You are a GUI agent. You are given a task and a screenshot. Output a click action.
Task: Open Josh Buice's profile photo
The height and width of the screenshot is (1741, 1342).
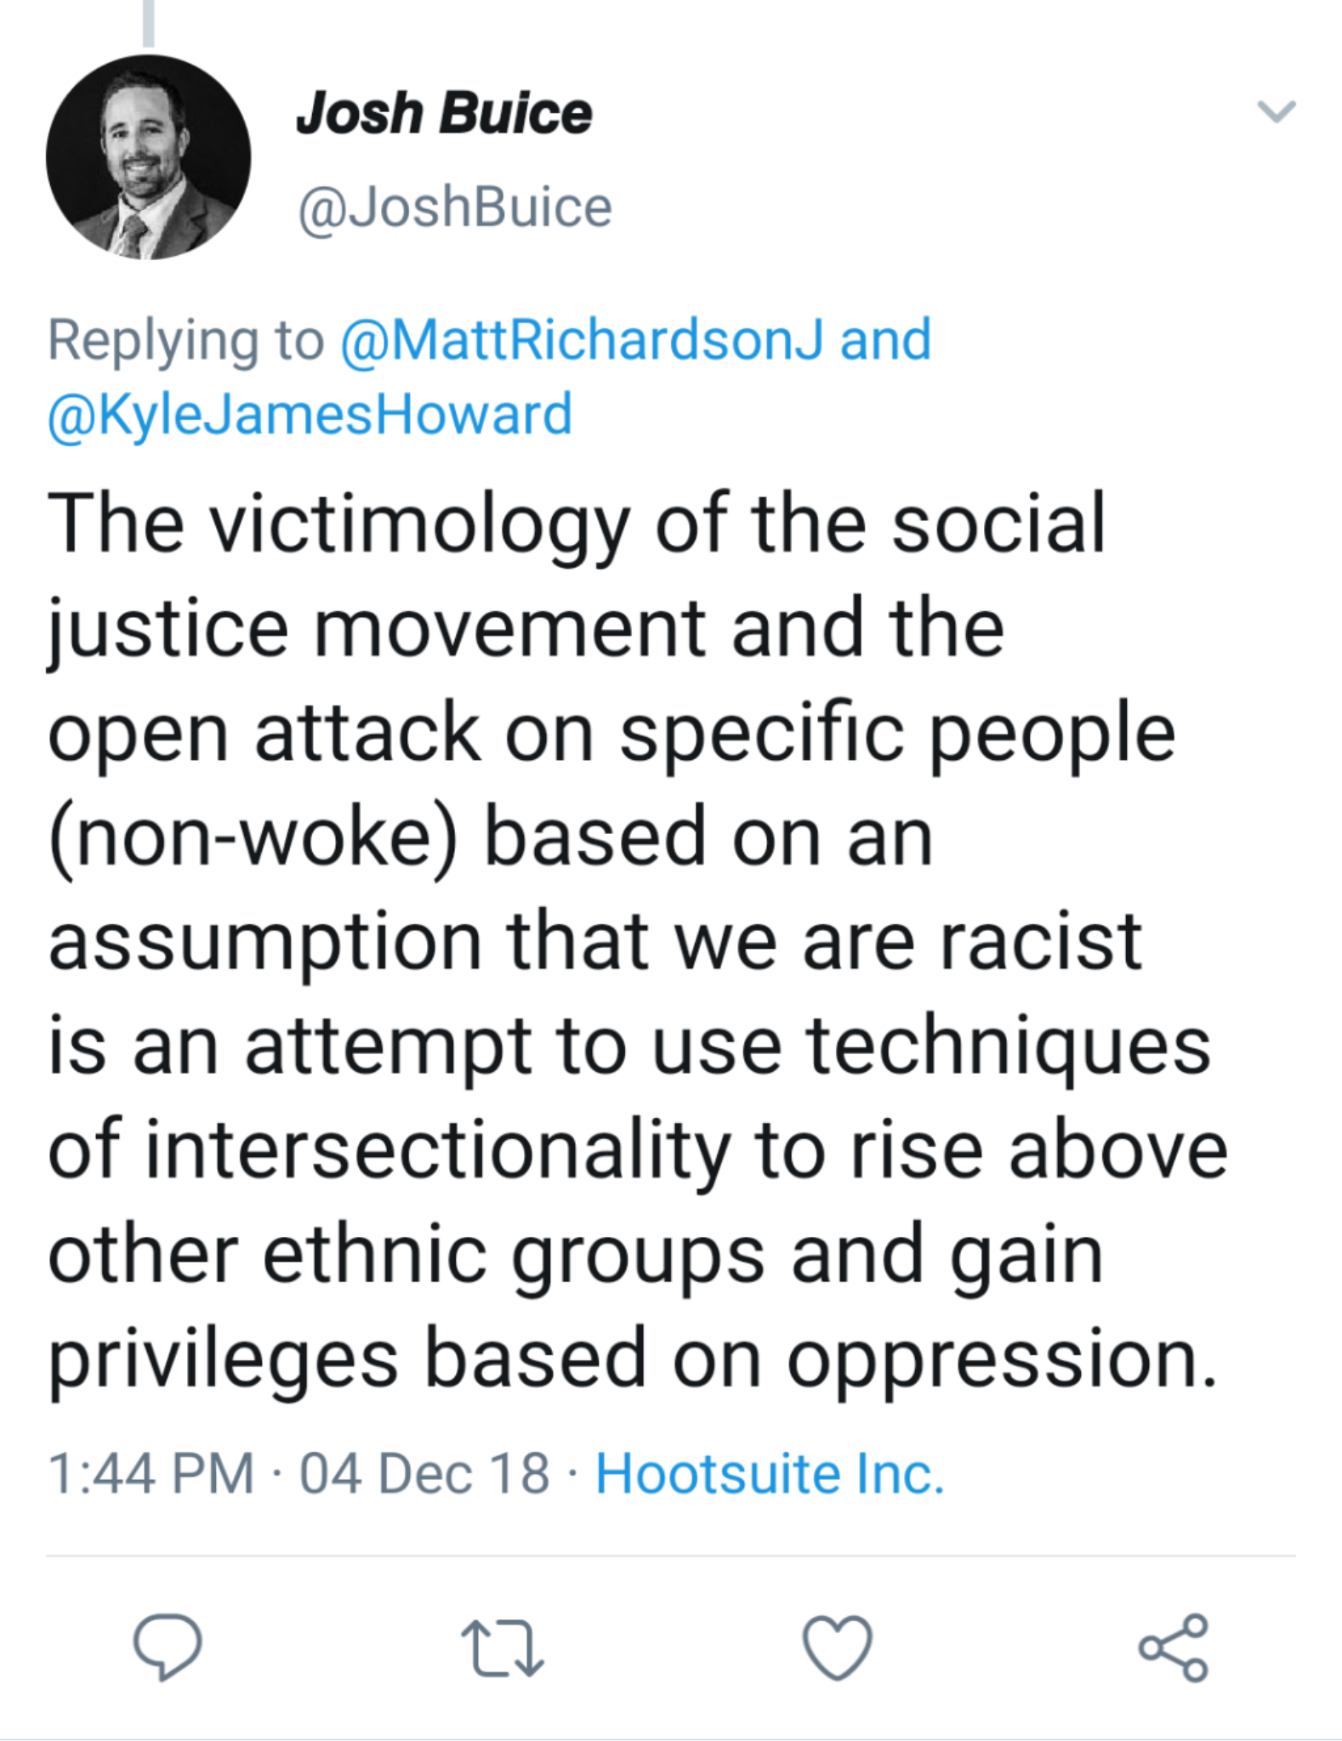[x=149, y=157]
